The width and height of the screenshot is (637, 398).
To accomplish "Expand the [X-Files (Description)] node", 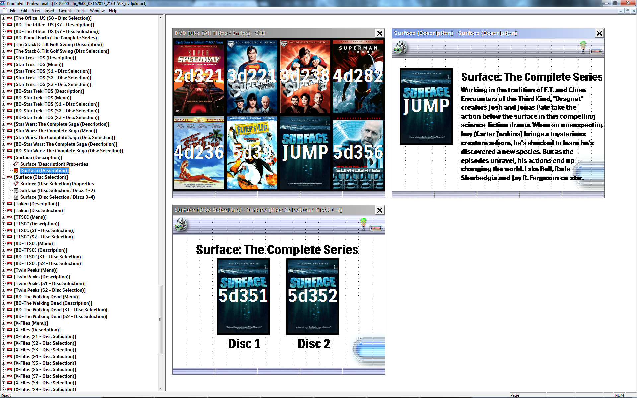I will [3, 330].
